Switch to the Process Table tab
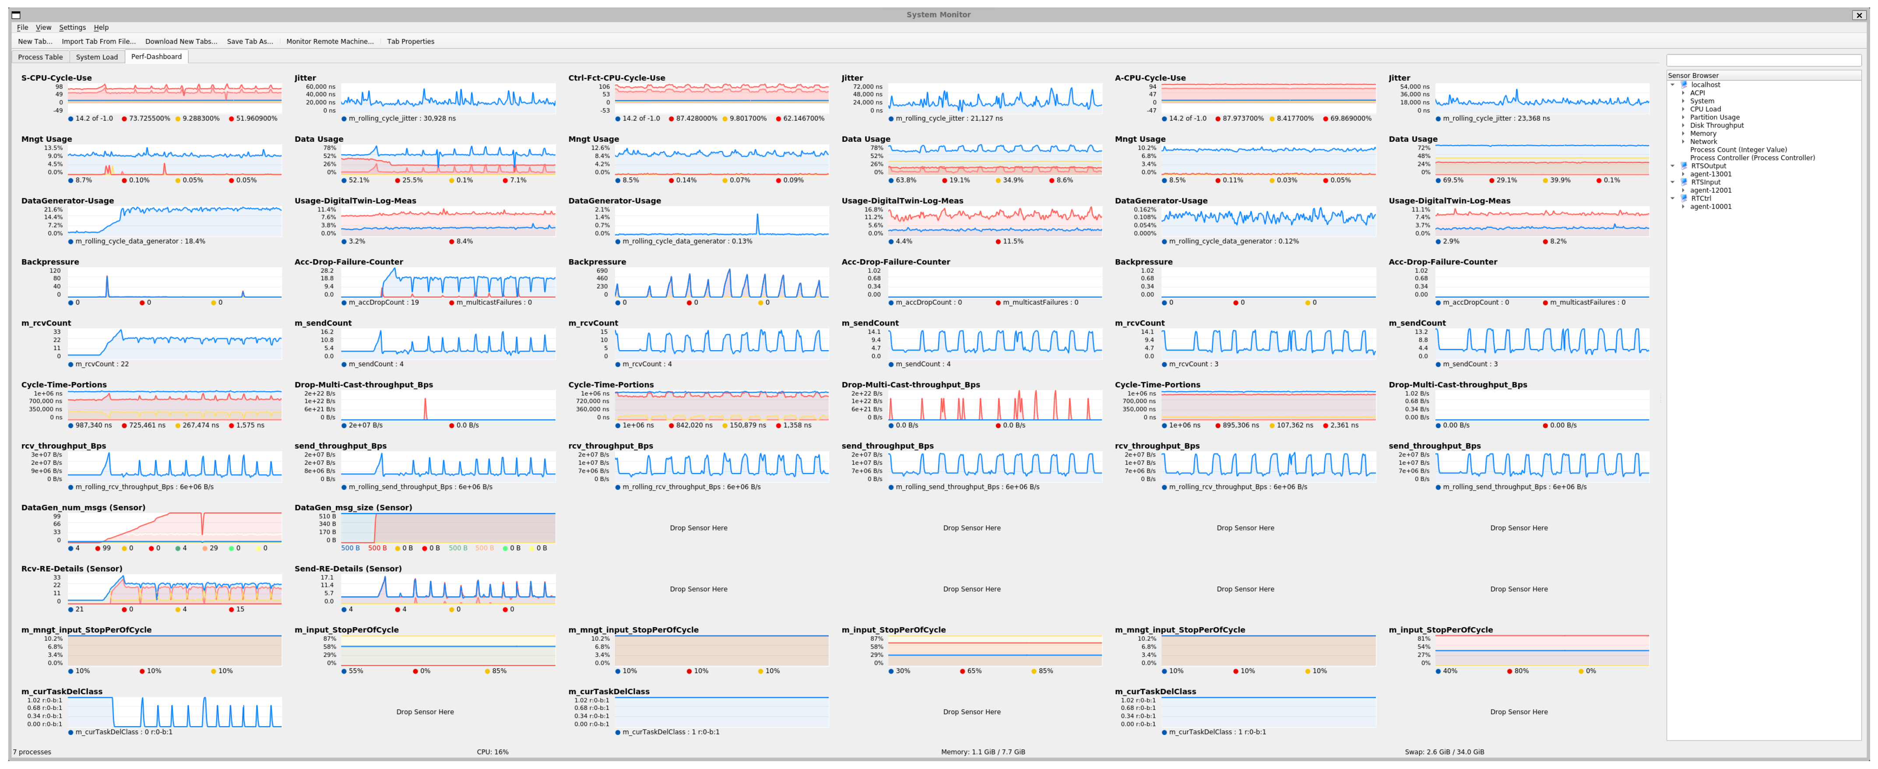The width and height of the screenshot is (1878, 769). click(40, 57)
